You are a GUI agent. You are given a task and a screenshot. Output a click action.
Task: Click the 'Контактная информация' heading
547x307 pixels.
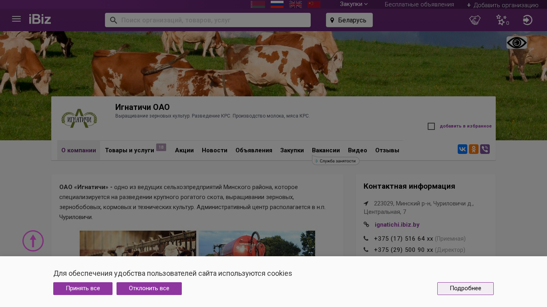click(x=409, y=186)
